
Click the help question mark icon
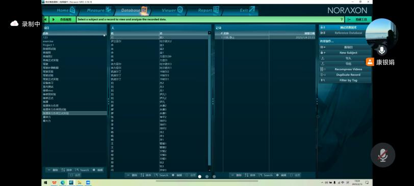[x=342, y=19]
